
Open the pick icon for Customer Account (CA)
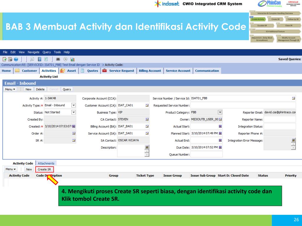pos(147,105)
